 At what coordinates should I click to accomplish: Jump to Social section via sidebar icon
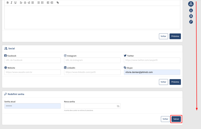pyautogui.click(x=191, y=16)
